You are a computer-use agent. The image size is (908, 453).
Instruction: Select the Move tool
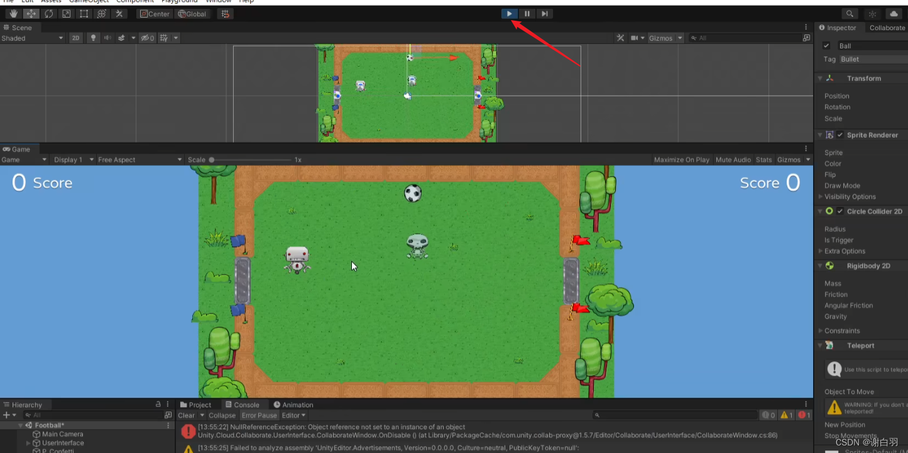(31, 14)
